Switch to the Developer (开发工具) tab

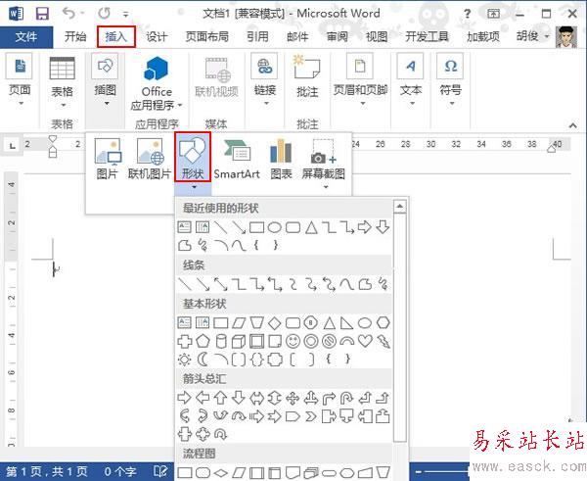click(x=427, y=37)
